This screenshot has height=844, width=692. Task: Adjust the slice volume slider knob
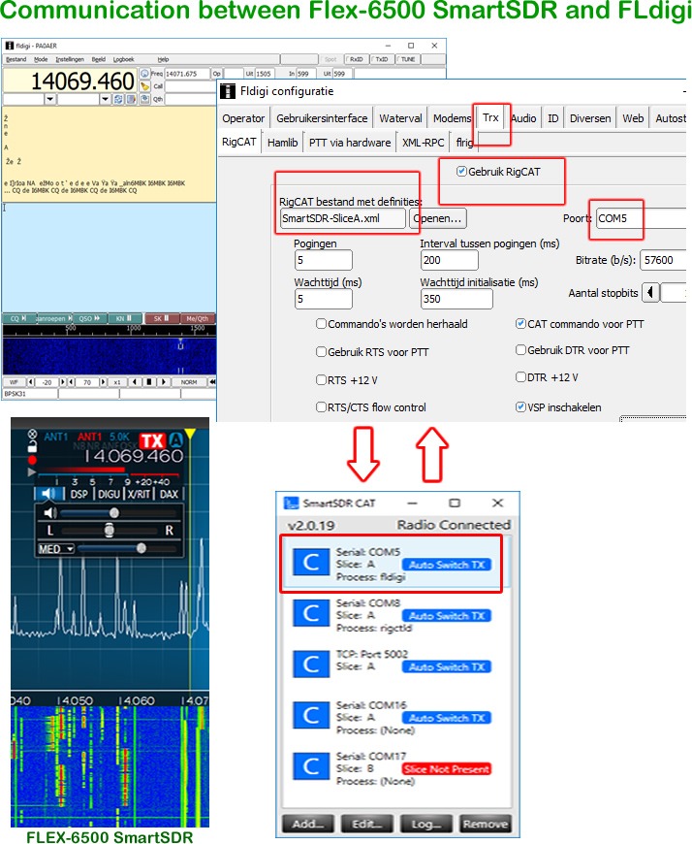point(114,513)
